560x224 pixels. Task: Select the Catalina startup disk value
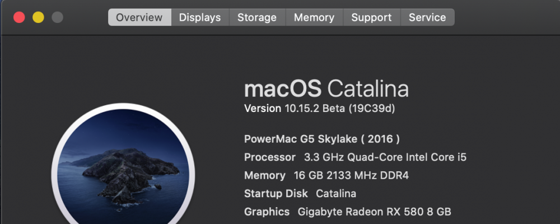click(x=336, y=194)
